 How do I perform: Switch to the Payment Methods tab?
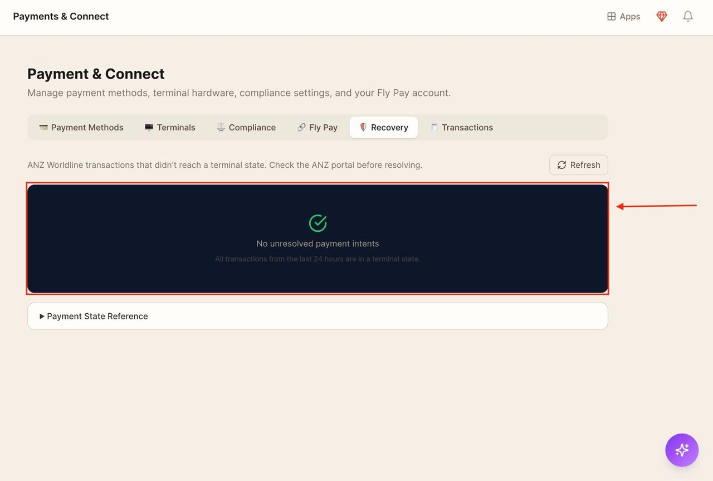click(81, 127)
